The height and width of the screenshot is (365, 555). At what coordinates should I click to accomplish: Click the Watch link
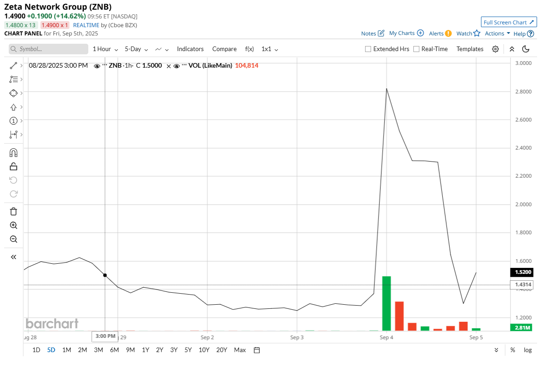click(x=464, y=33)
